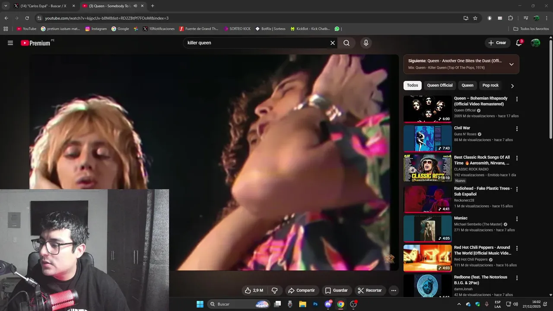Open the YouTube bookmark
This screenshot has height=311, width=553.
coord(26,29)
